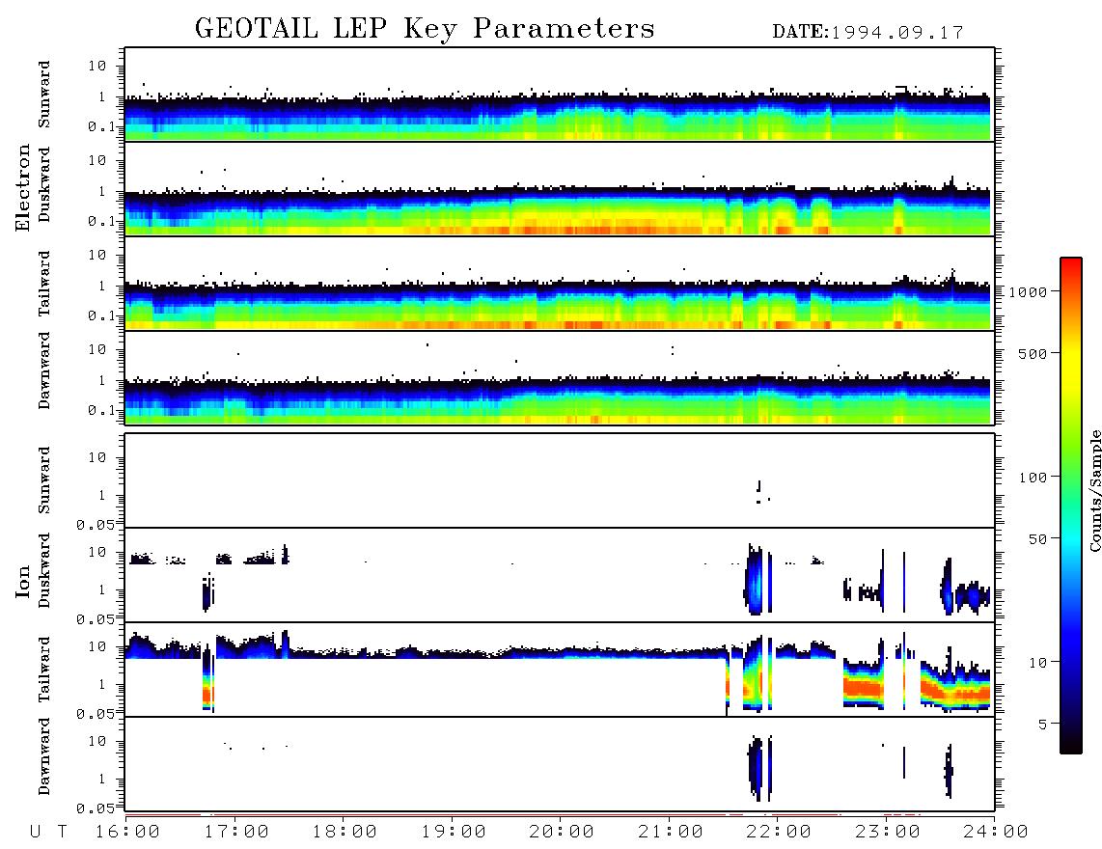Click the '50' color bar tick label
The image size is (1102, 849).
[x=1037, y=539]
